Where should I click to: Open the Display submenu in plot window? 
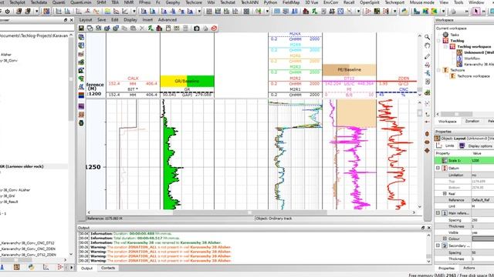click(x=130, y=20)
